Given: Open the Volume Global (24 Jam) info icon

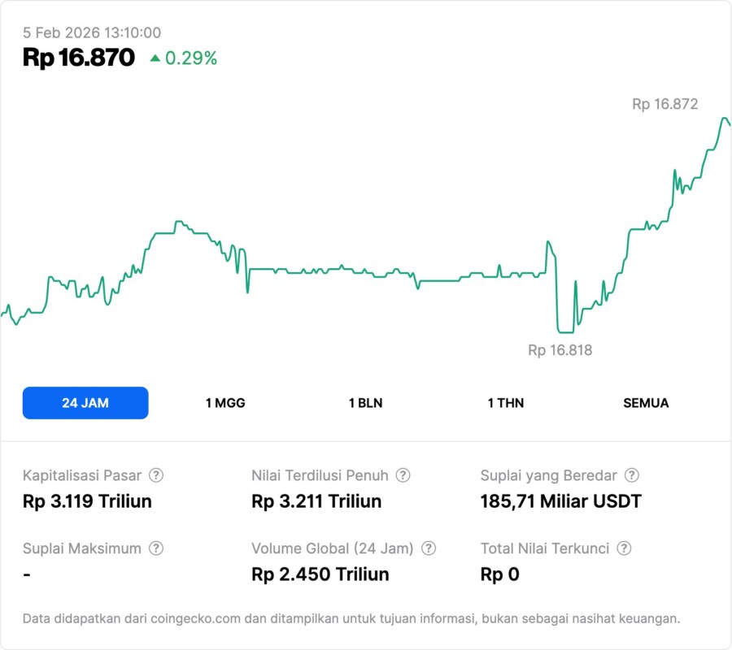Looking at the screenshot, I should tap(429, 548).
